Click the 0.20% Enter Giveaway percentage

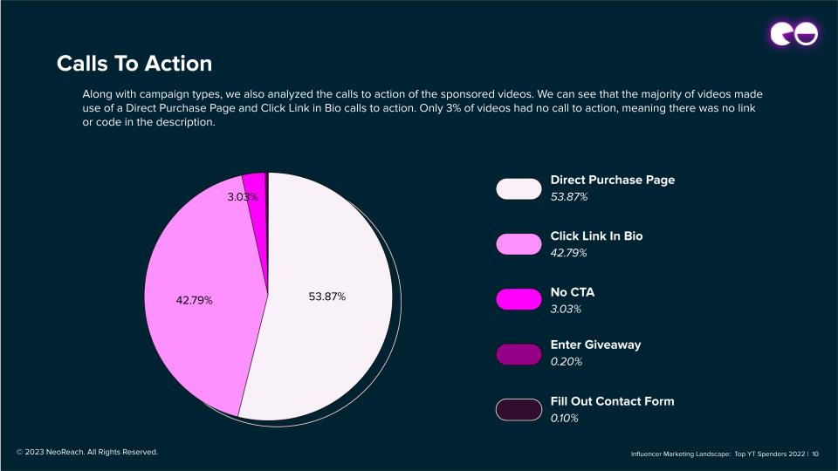(x=566, y=361)
